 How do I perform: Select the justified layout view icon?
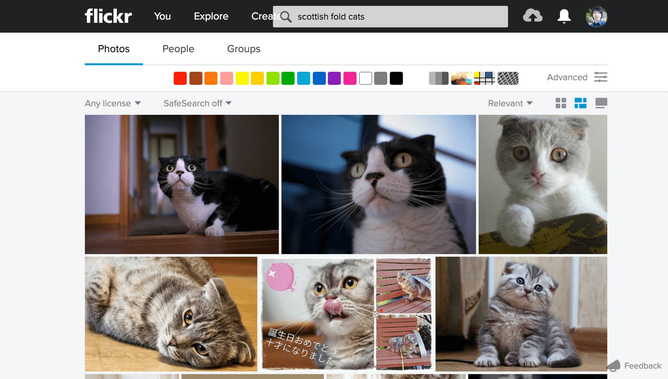(x=580, y=103)
